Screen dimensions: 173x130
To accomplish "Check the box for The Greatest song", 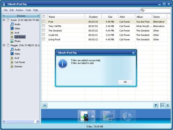I will [44, 30].
